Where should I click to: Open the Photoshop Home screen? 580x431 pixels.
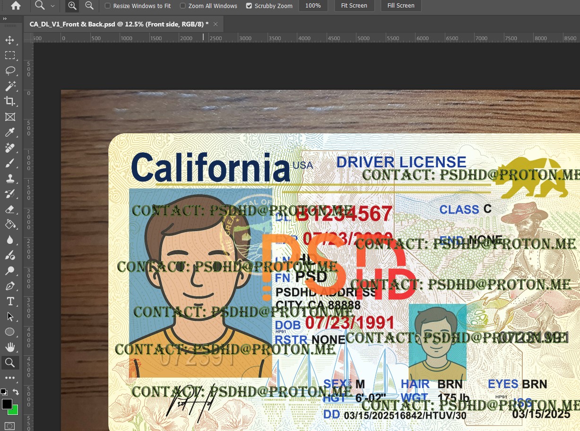pos(16,6)
